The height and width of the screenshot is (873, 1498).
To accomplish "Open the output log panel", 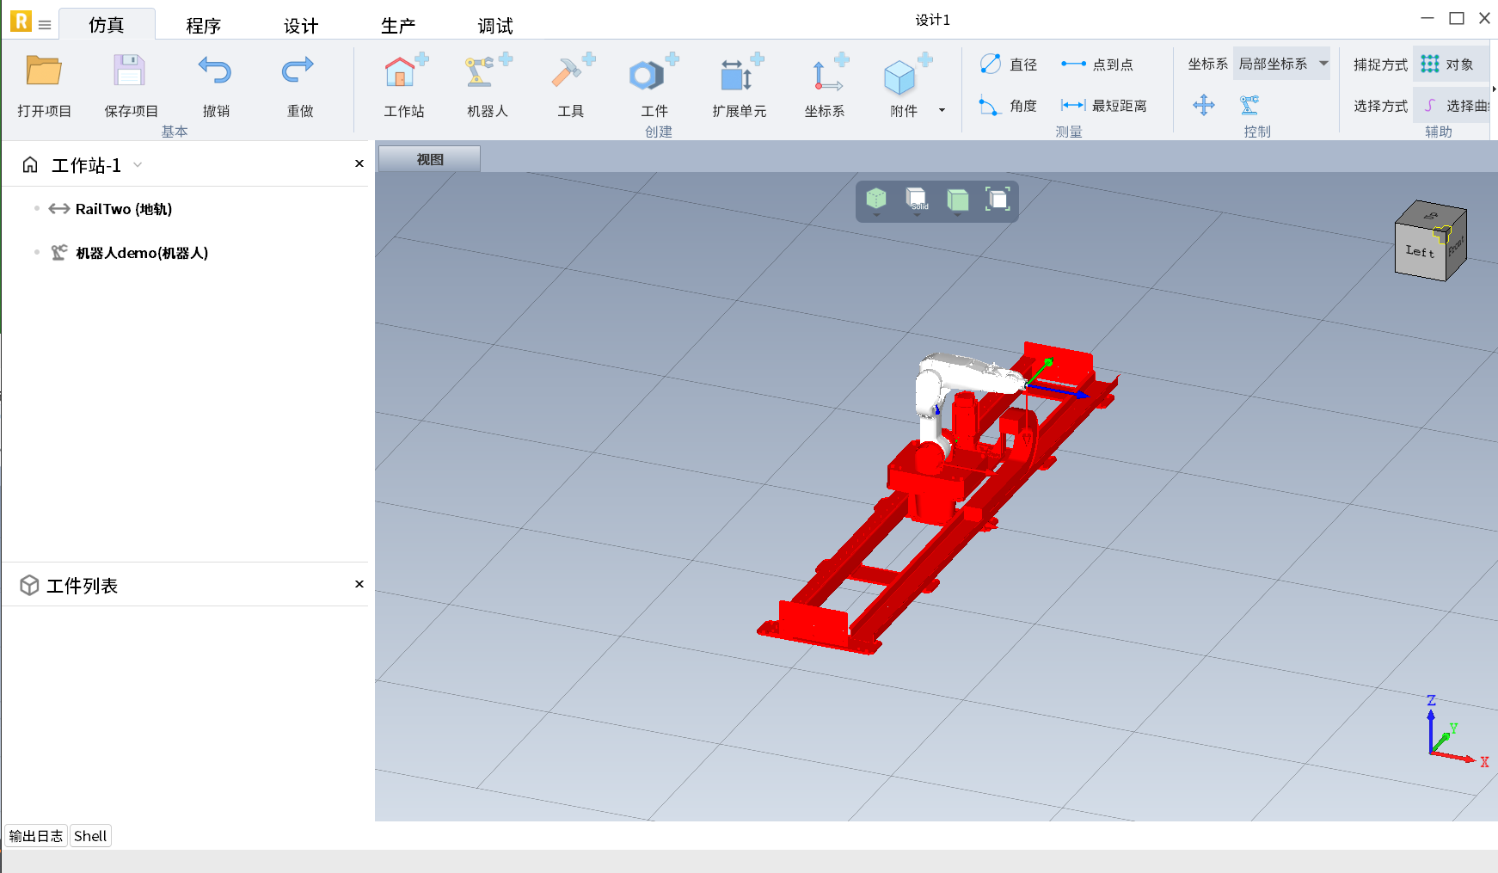I will (x=36, y=836).
